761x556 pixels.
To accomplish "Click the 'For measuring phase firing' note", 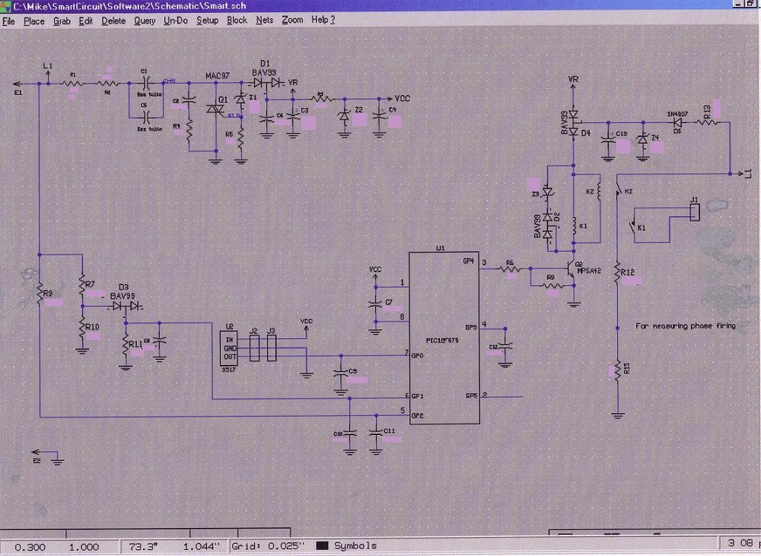I will [685, 326].
